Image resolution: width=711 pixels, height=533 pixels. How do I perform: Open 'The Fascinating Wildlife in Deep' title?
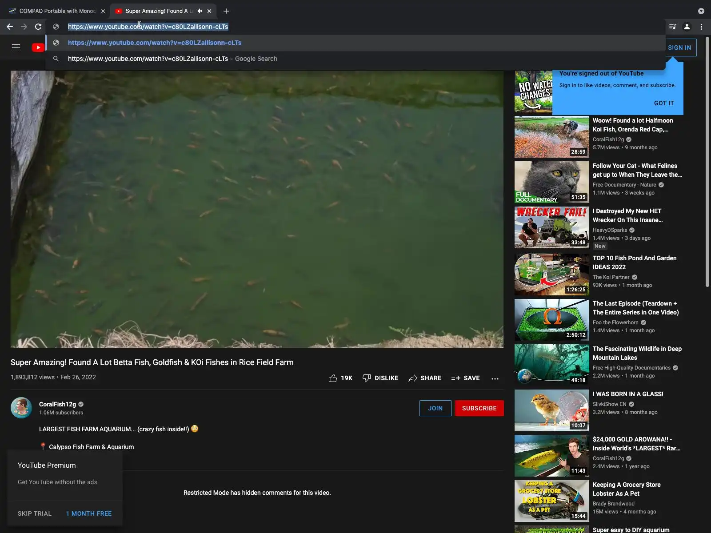point(637,353)
